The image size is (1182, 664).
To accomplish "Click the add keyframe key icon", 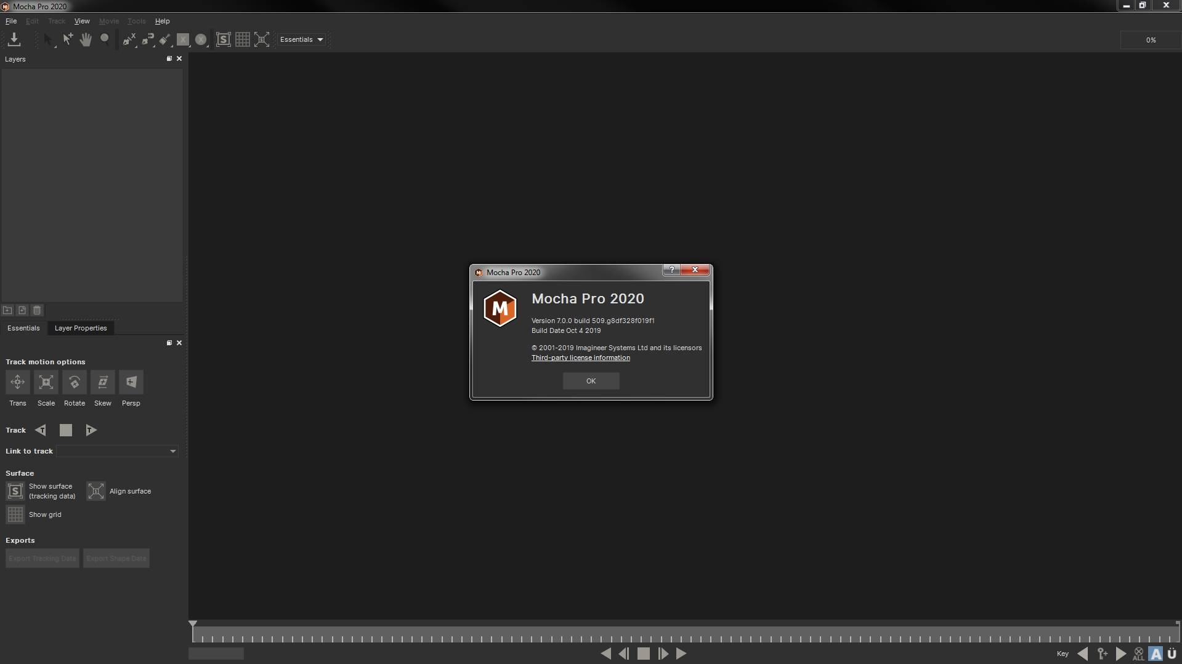I will pos(1102,654).
